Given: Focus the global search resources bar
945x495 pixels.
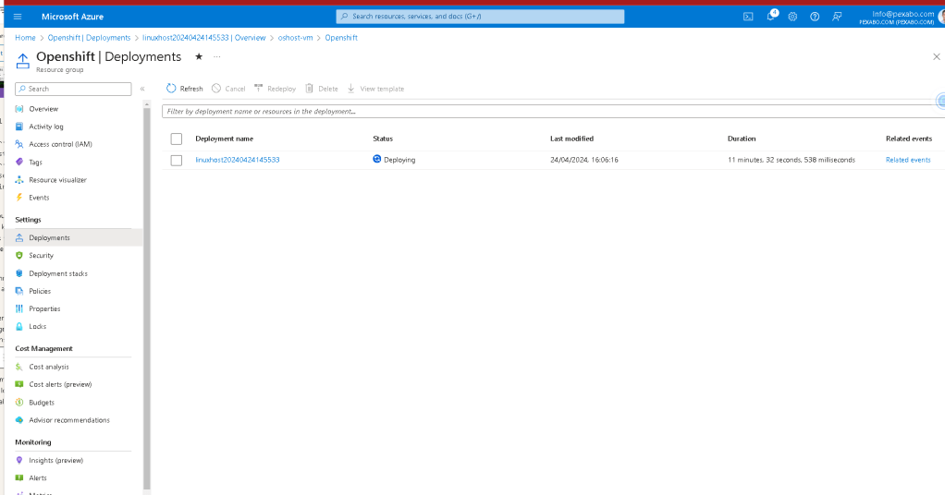Looking at the screenshot, I should [x=480, y=17].
